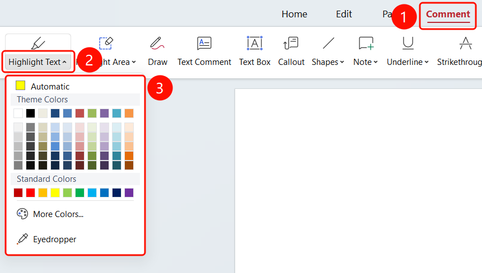Click the Underline icon
The height and width of the screenshot is (273, 482).
click(x=408, y=43)
